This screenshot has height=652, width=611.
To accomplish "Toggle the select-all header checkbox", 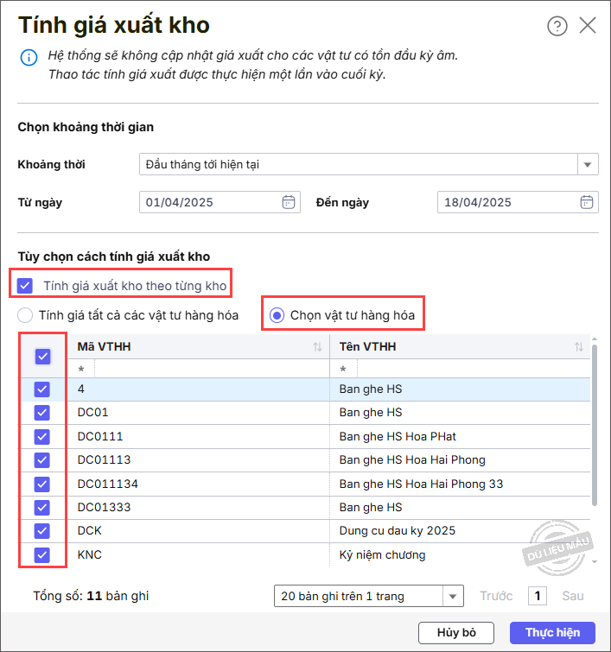I will click(x=42, y=356).
